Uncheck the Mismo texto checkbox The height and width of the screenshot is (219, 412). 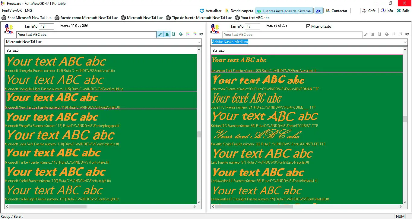pos(308,26)
